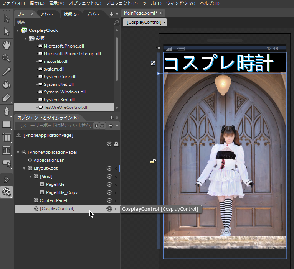Close the MainPage.xaml* document tab
Viewport: 294px width, 269px height.
161,13
